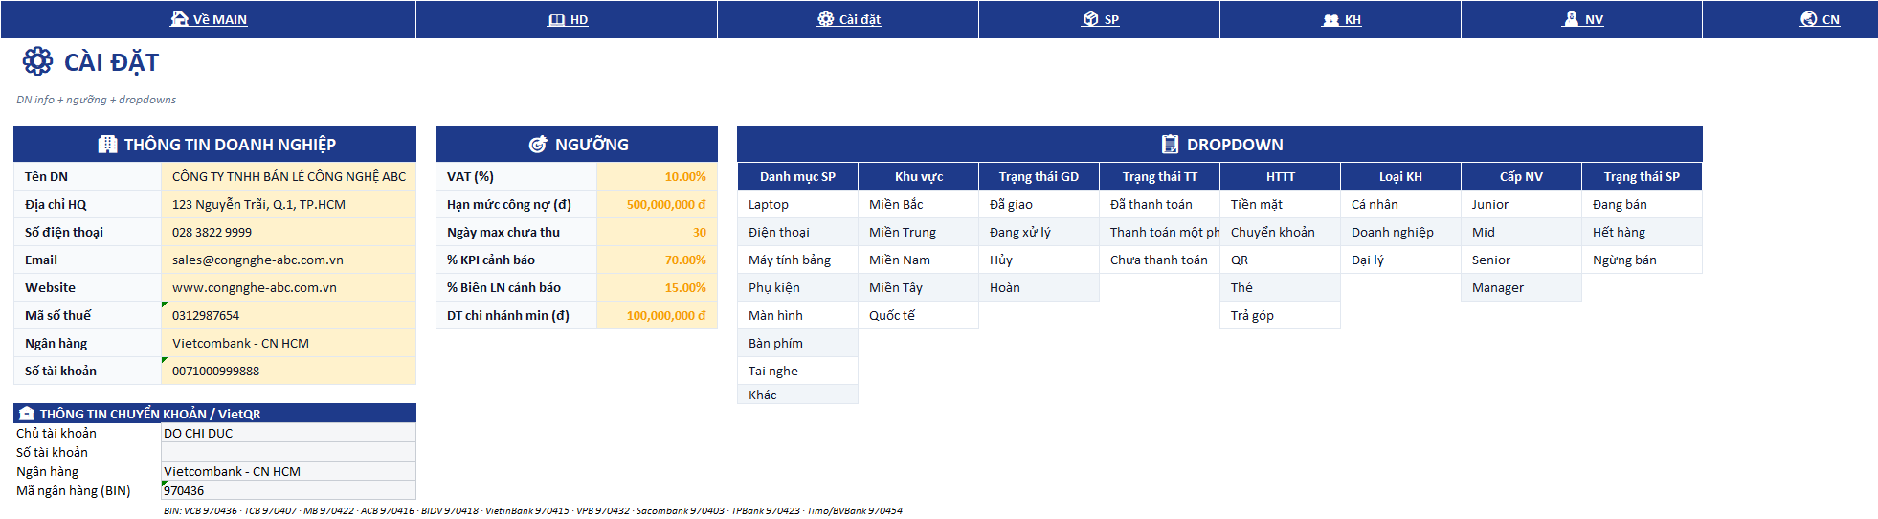The width and height of the screenshot is (1878, 519).
Task: Click the box icon beside SP
Action: tap(1090, 19)
